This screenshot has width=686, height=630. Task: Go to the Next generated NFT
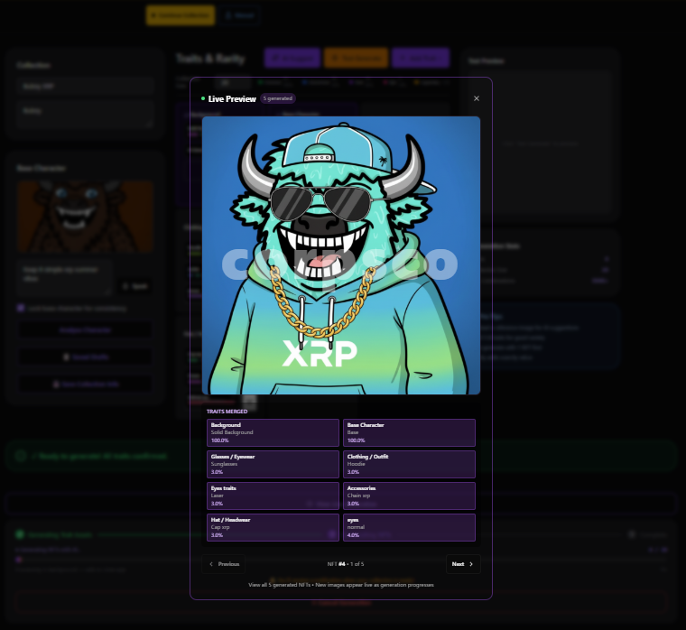[x=463, y=564]
